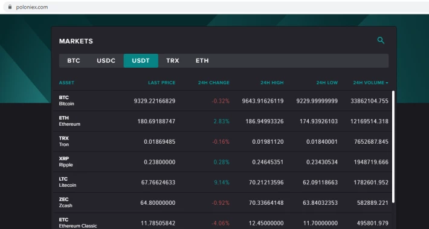The width and height of the screenshot is (429, 229).
Task: Click Tron 24h low 0.01840001
Action: click(x=322, y=142)
